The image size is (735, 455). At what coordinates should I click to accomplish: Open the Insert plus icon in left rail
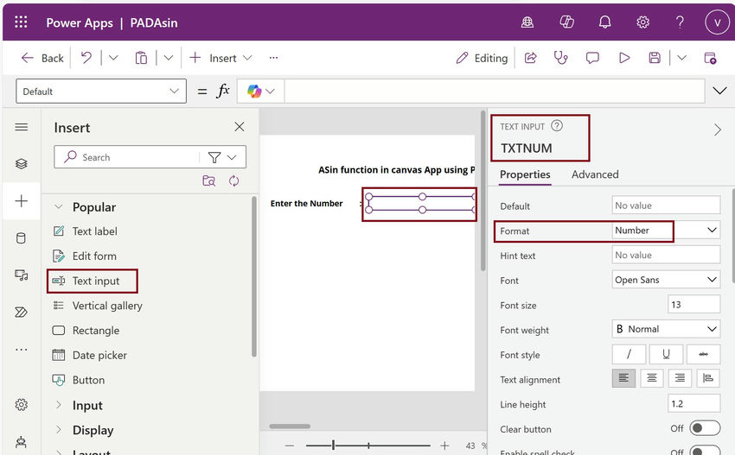point(21,201)
